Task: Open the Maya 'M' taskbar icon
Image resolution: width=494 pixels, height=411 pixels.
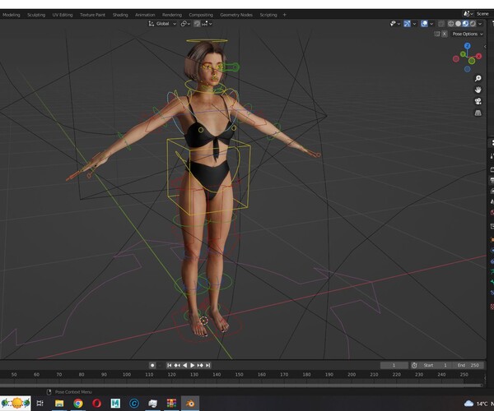Action: pos(115,403)
